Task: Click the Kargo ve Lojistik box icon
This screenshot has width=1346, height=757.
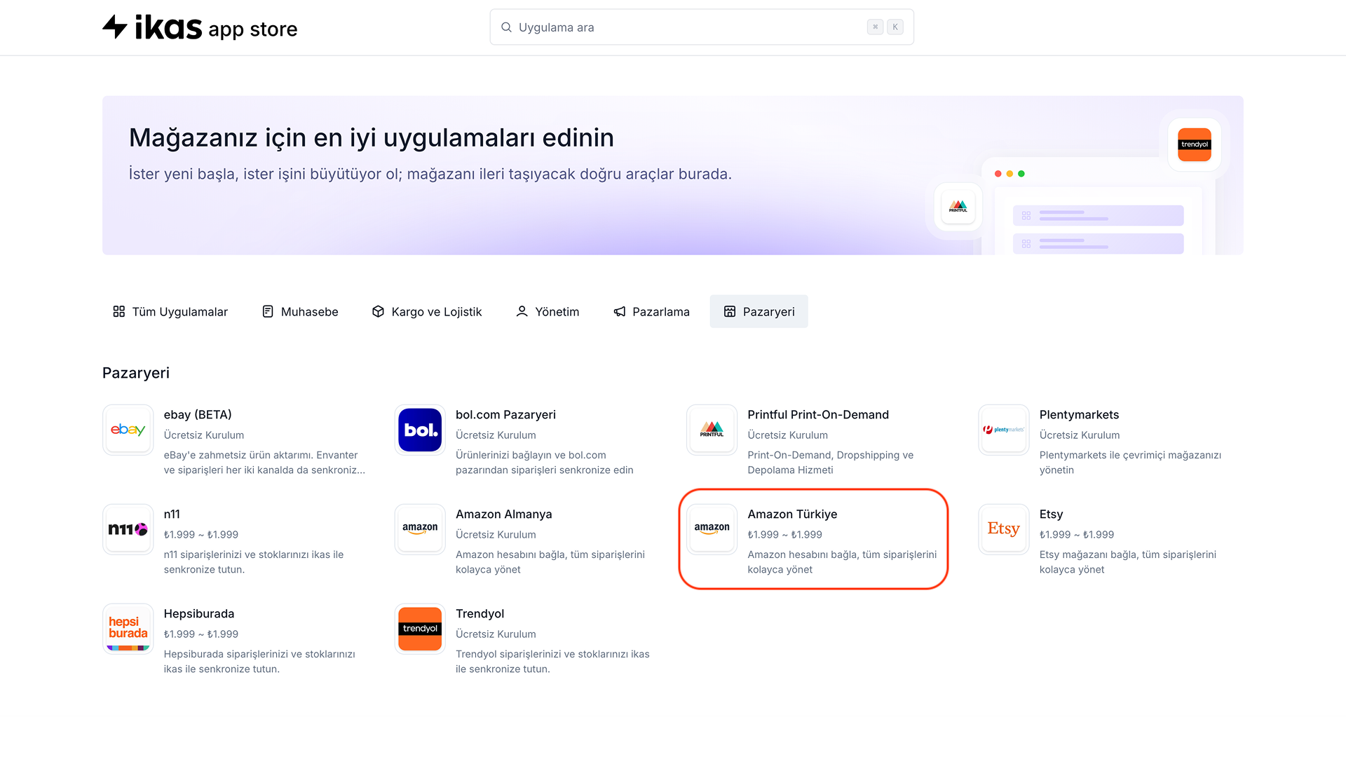Action: point(378,311)
